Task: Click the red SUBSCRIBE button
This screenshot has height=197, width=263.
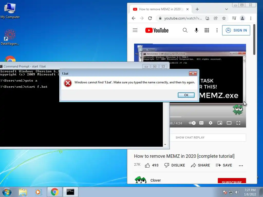Action: tap(232, 181)
